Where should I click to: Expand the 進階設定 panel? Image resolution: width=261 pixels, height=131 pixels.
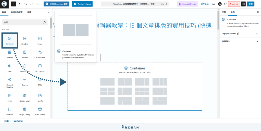240,41
